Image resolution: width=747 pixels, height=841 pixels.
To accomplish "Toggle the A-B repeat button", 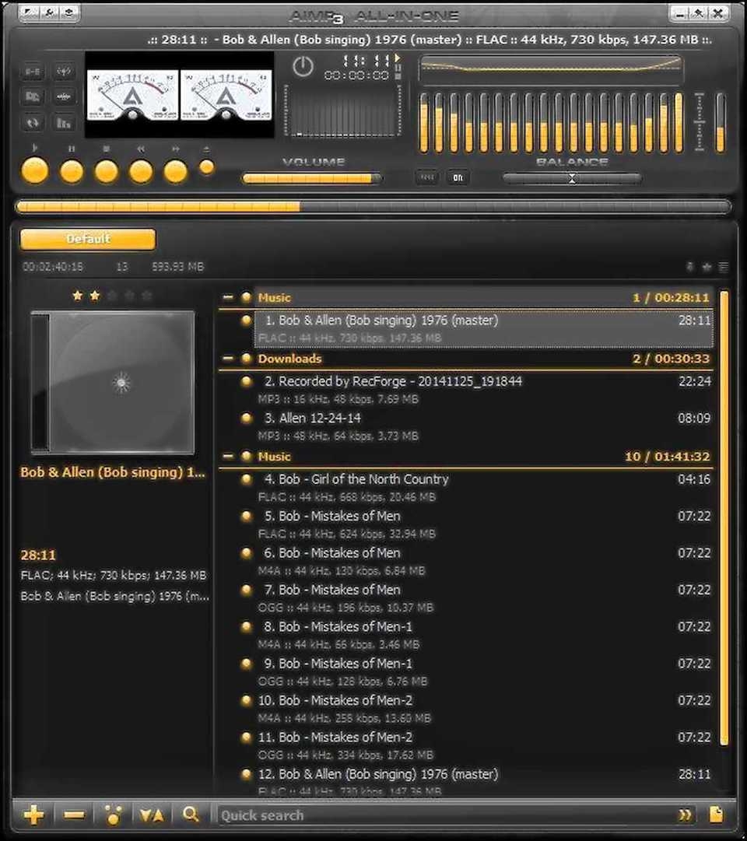I will point(32,72).
